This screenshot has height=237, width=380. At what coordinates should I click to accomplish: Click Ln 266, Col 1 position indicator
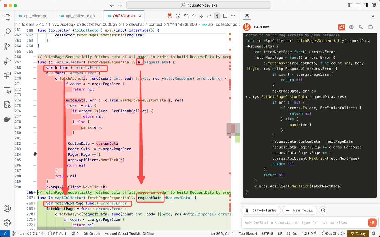click(222, 234)
